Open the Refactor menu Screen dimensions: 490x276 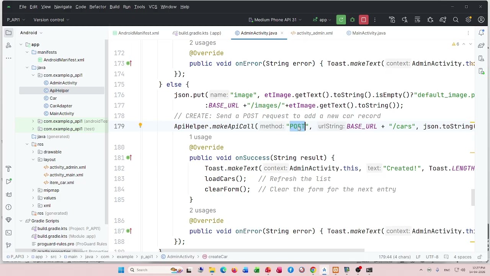pyautogui.click(x=98, y=7)
